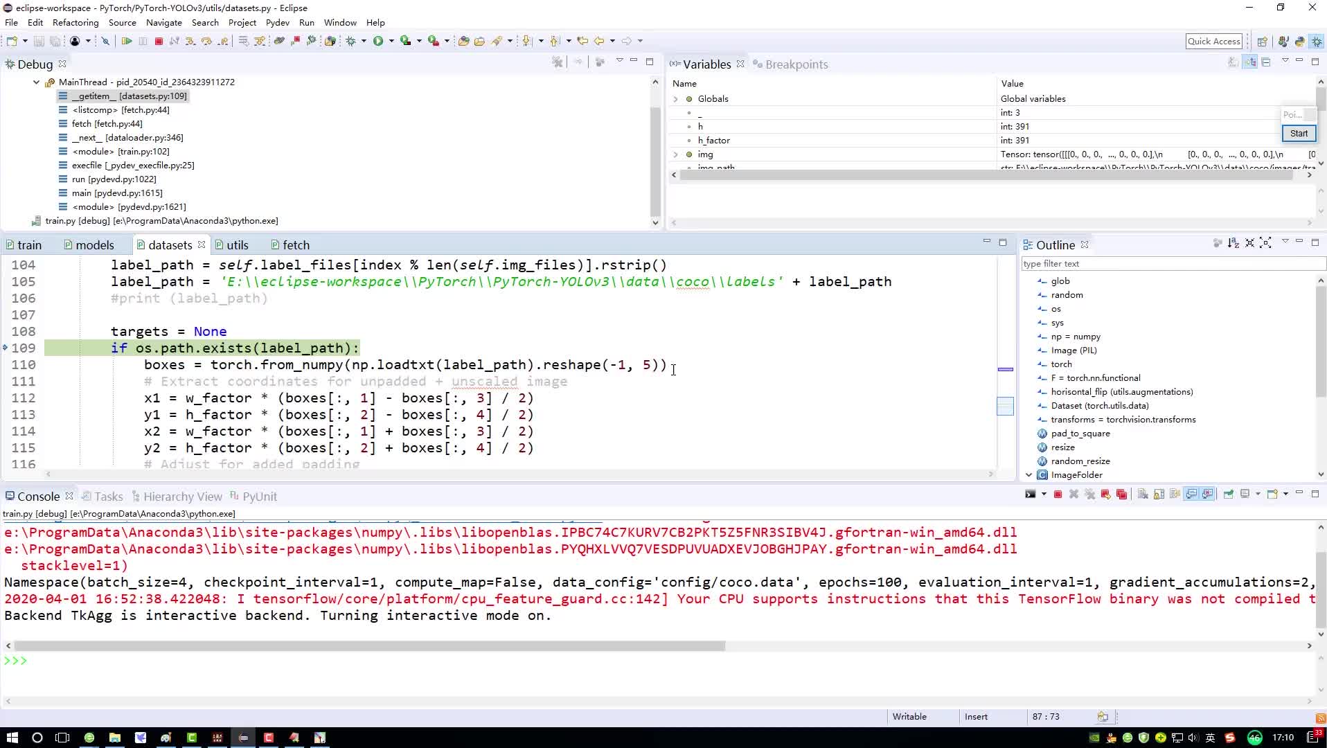The height and width of the screenshot is (748, 1327).
Task: Select pad_to_square in the Outline
Action: click(1080, 434)
